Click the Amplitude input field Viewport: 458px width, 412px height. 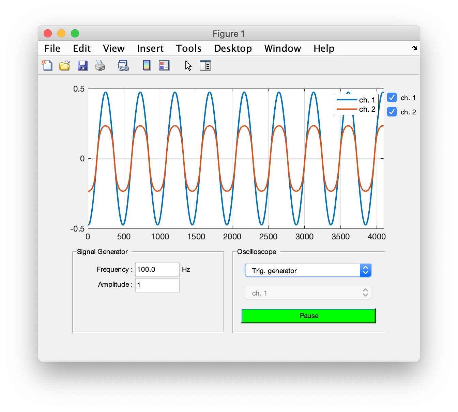(x=157, y=285)
